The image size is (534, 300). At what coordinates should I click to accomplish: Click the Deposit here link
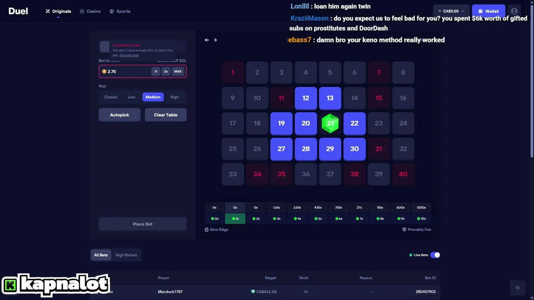(129, 55)
